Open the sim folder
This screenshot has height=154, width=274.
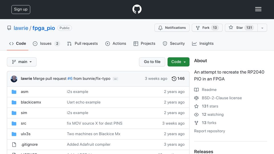(24, 113)
